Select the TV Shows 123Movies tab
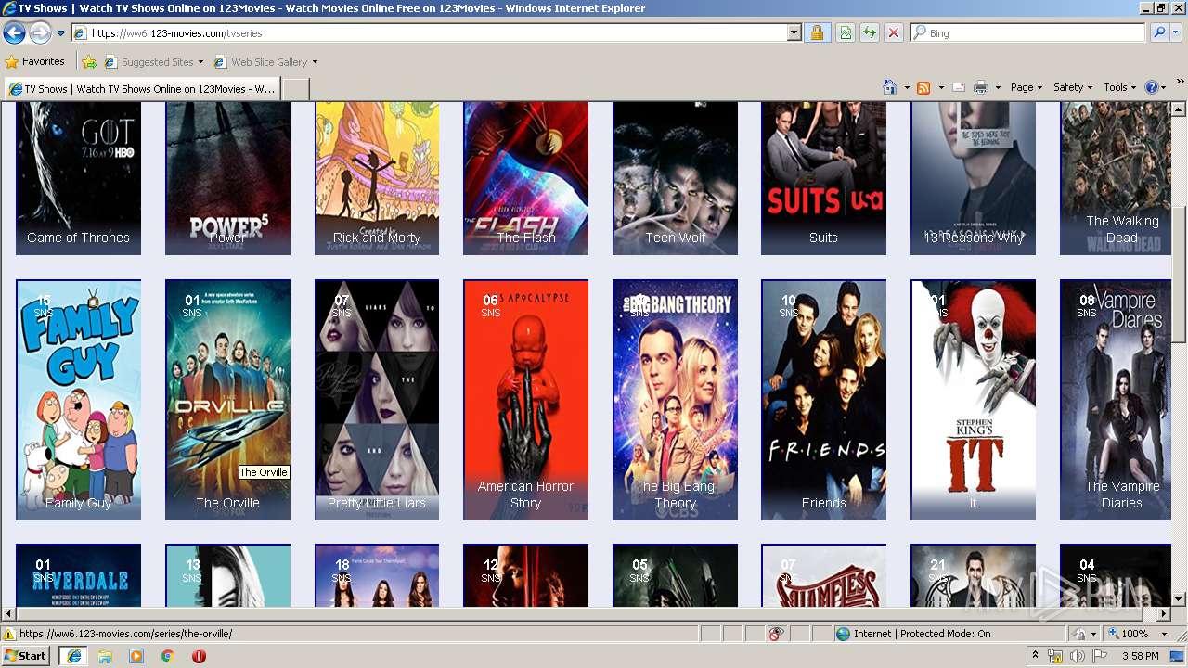This screenshot has height=668, width=1188. pos(141,89)
